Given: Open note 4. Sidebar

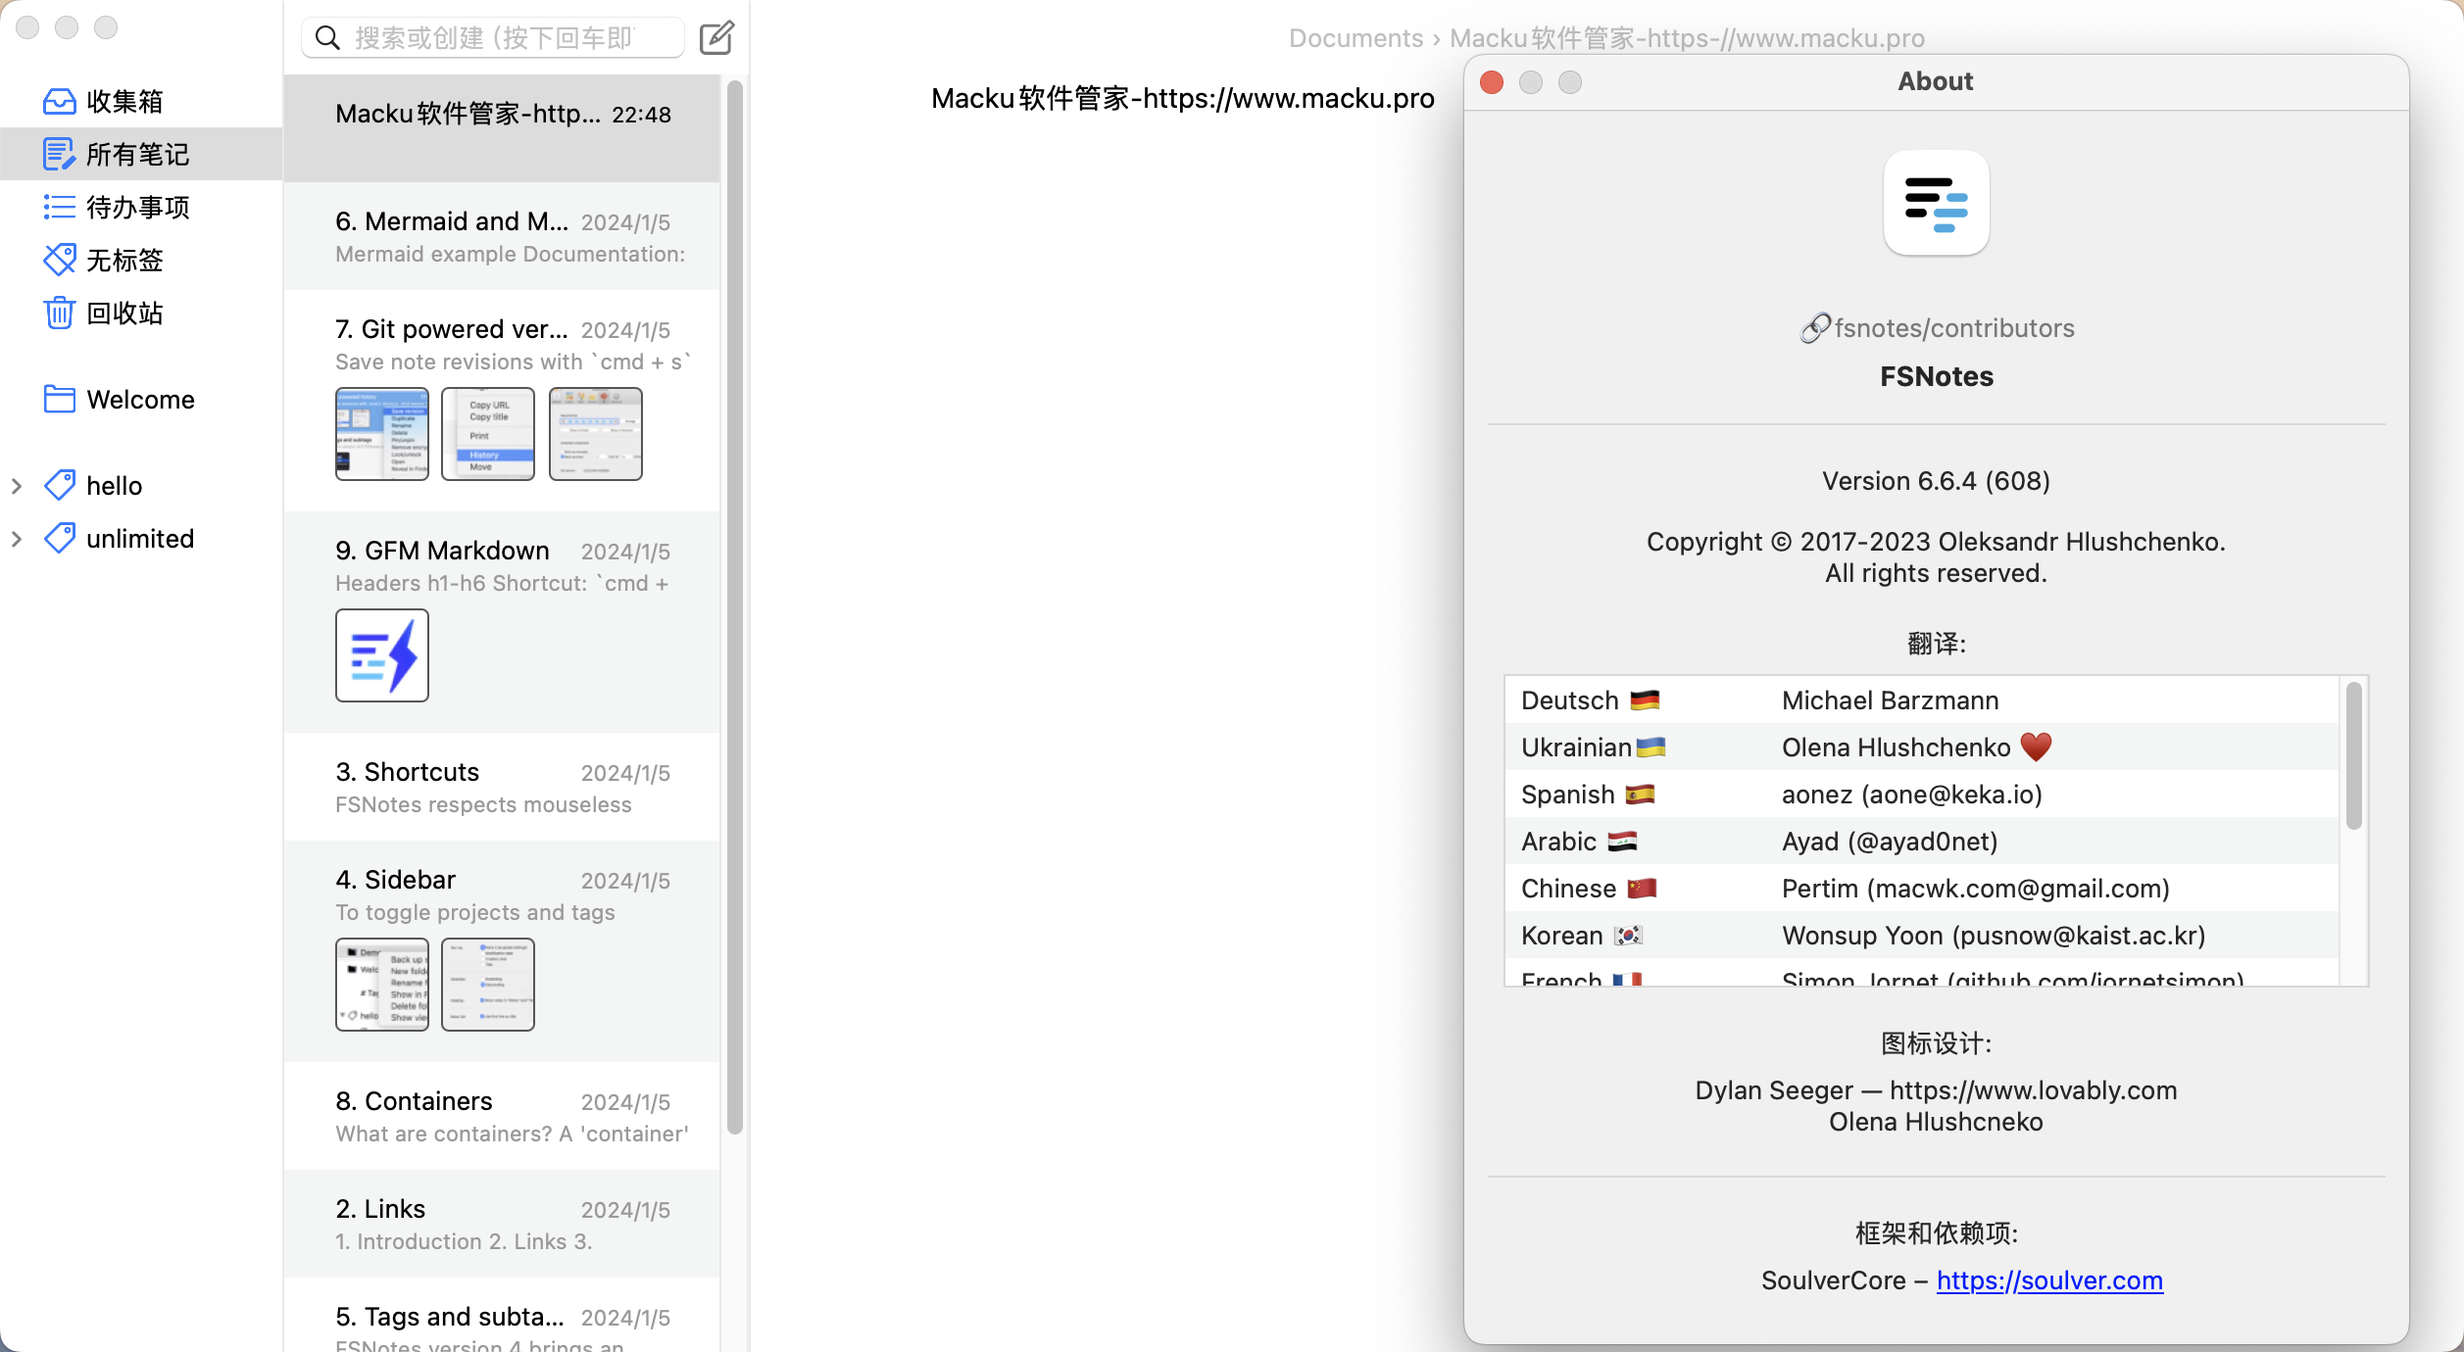Looking at the screenshot, I should pyautogui.click(x=502, y=951).
